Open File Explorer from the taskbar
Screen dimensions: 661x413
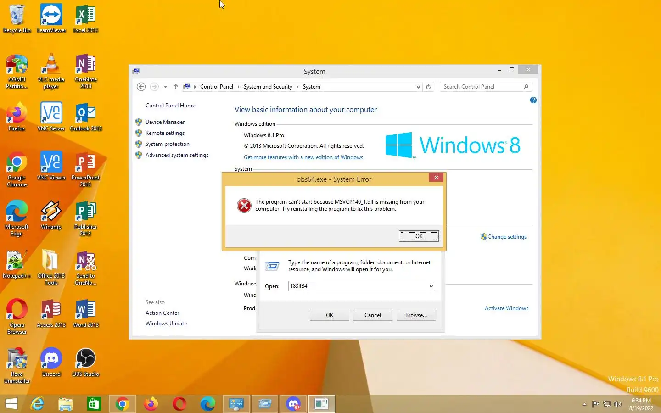click(x=66, y=404)
